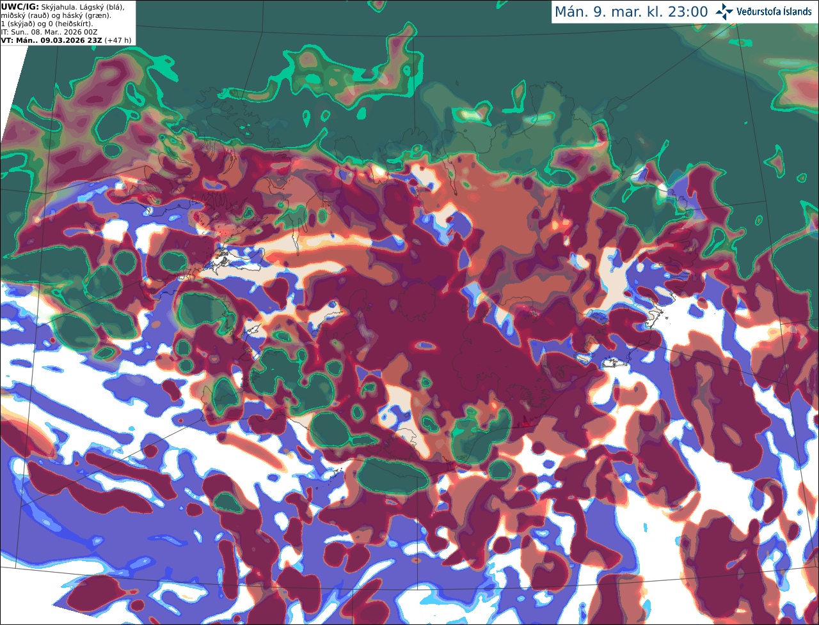Click the "(+47 h)" forecast offset text
This screenshot has height=625, width=819.
tap(118, 40)
